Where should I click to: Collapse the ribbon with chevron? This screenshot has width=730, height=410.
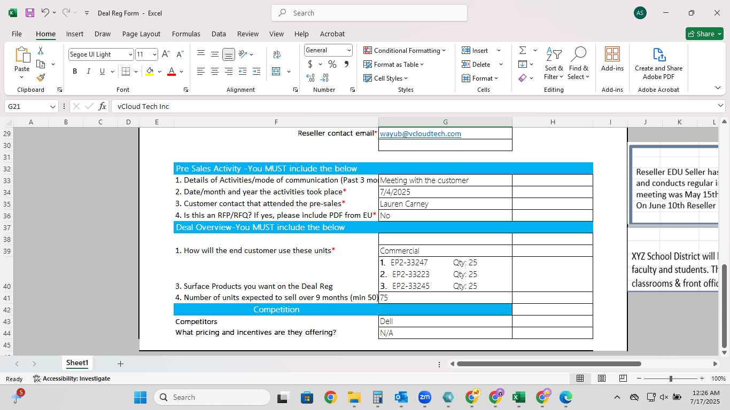click(x=718, y=88)
